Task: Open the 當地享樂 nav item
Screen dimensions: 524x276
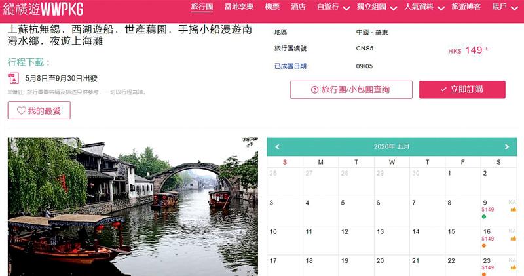Action: coord(239,7)
